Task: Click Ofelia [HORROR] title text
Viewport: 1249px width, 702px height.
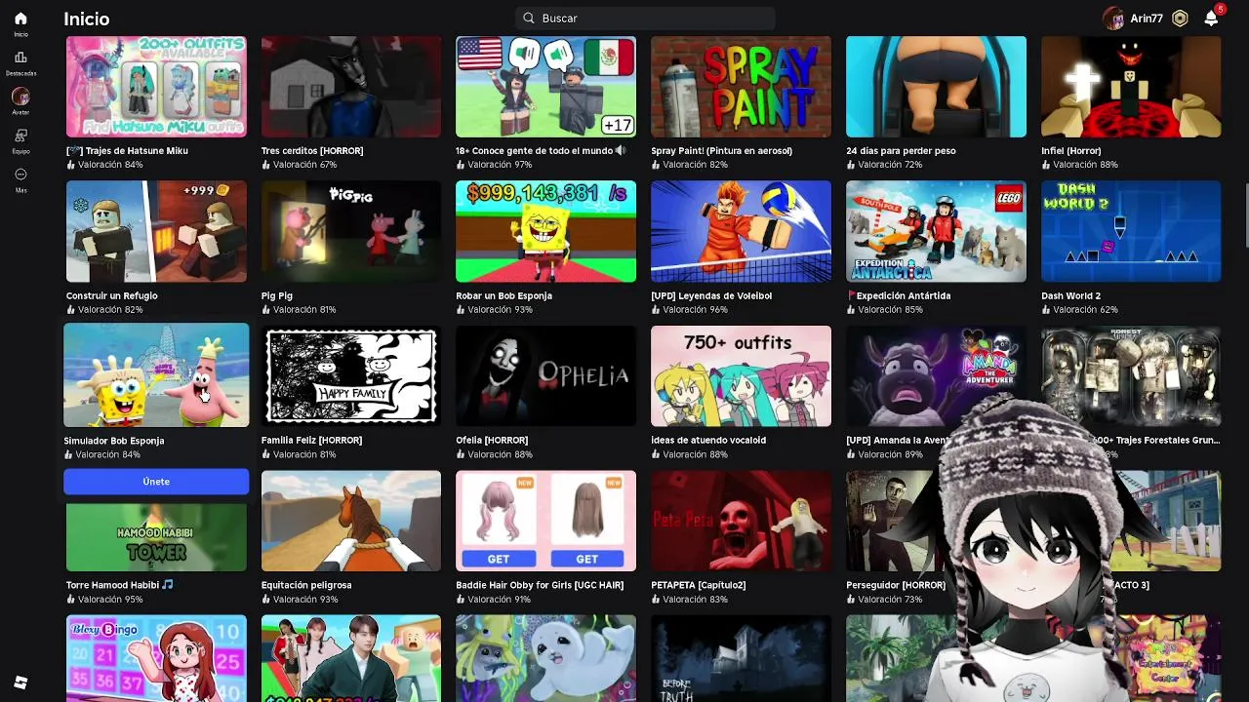Action: click(x=494, y=440)
